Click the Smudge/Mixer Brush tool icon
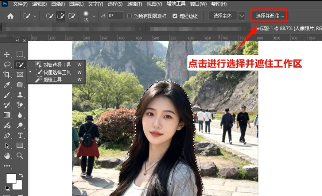Viewport: 322px width, 196px height. tap(7, 125)
